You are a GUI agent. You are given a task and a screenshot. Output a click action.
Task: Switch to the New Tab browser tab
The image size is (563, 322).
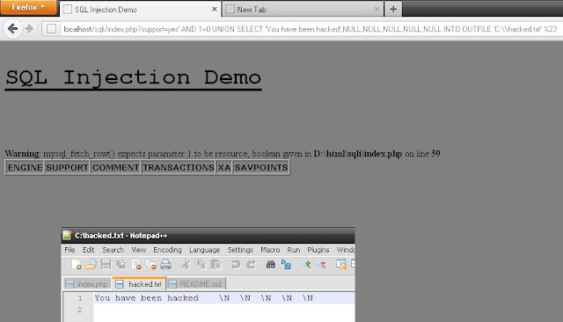click(303, 10)
